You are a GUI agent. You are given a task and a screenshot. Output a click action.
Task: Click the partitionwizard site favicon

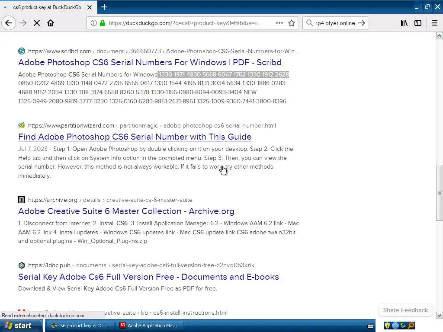22,125
